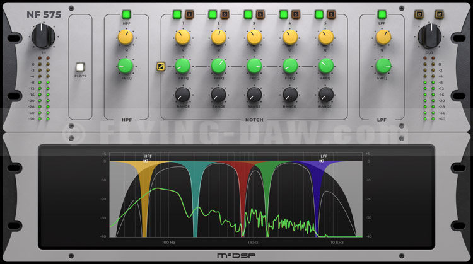The image size is (473, 264).
Task: Click the OUT gain knob
Action: point(429,36)
